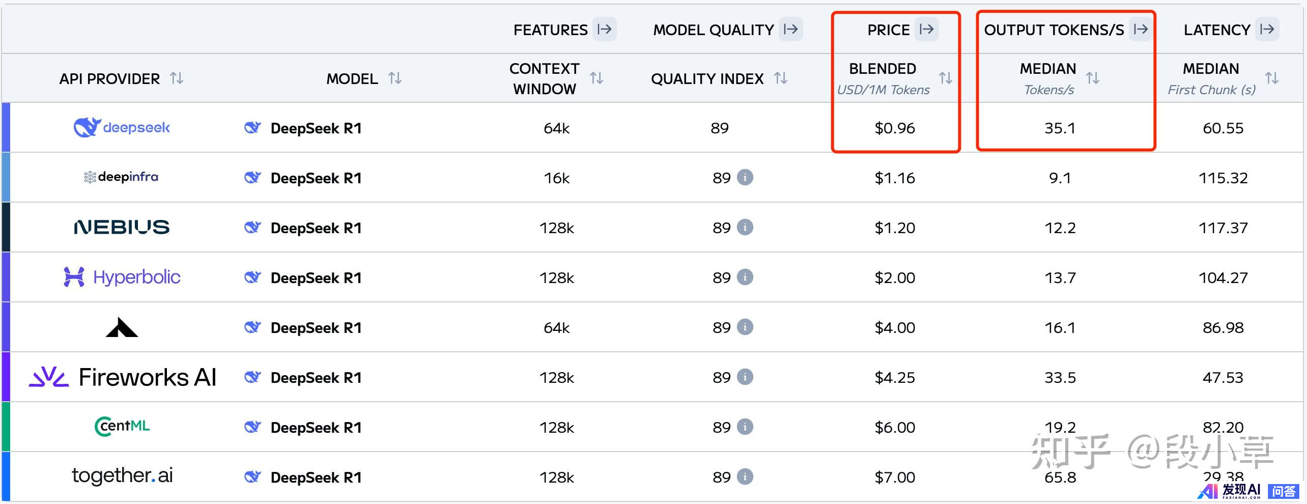1307x504 pixels.
Task: Select the $6.00 blended price cell
Action: (895, 427)
